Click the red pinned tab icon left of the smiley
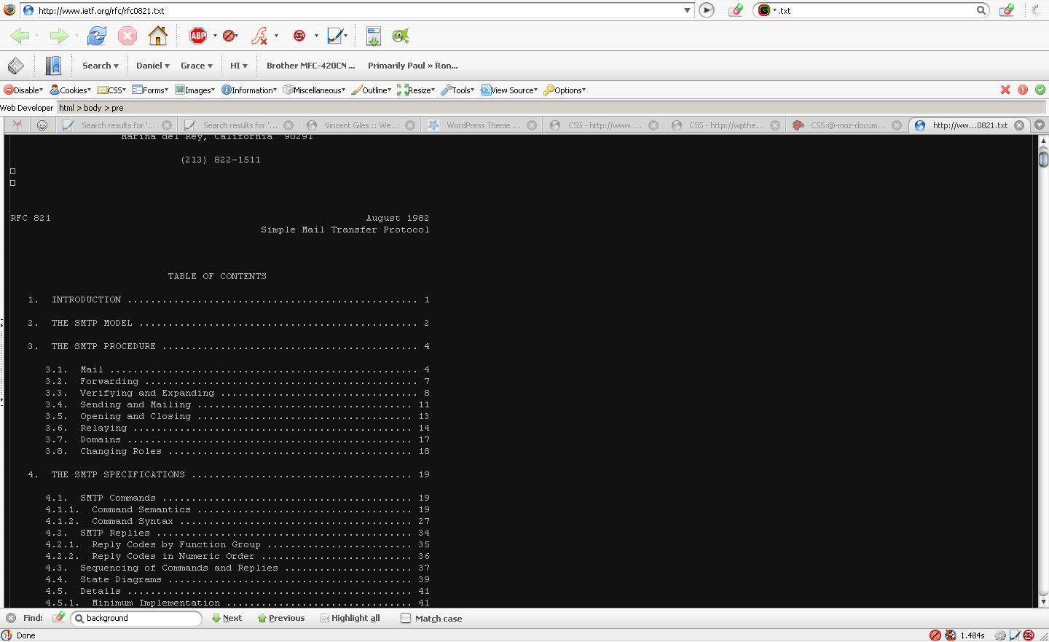 point(17,125)
